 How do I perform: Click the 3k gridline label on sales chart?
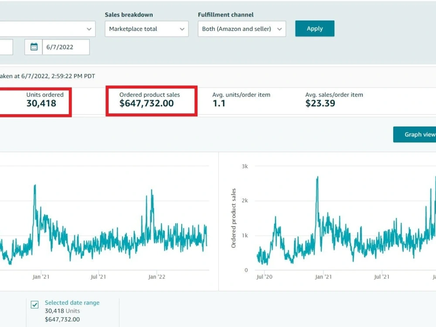[245, 166]
